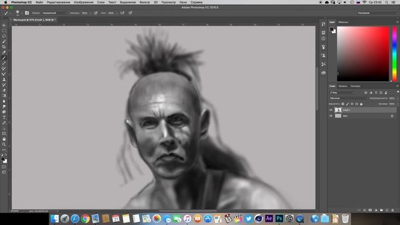Viewport: 400px width, 225px height.
Task: Select the Hand tool
Action: pos(4,139)
